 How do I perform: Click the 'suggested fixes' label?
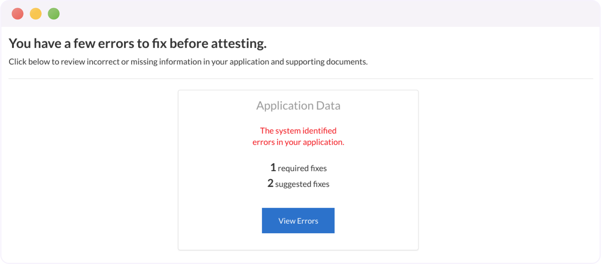coord(302,184)
